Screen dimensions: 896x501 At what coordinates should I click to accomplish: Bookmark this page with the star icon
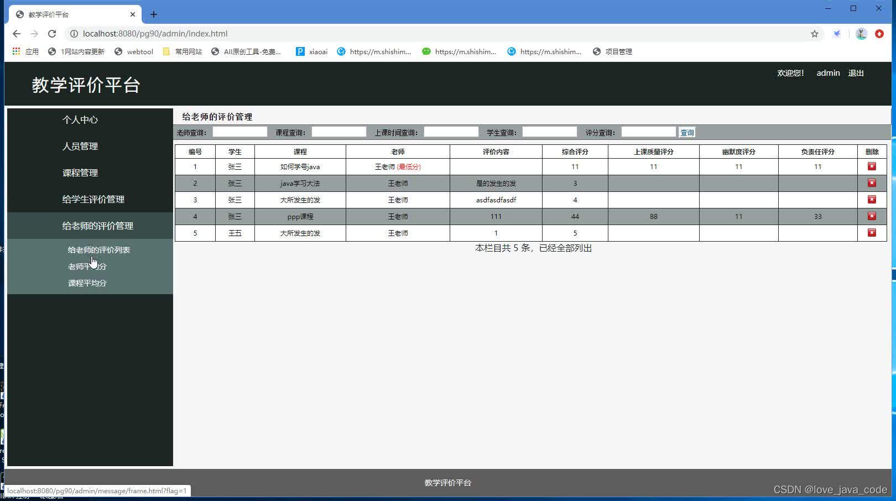815,34
